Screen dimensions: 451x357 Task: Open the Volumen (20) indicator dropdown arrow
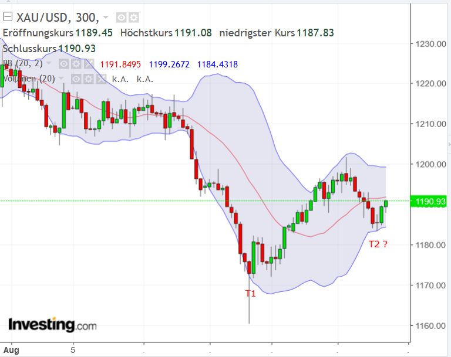[60, 78]
